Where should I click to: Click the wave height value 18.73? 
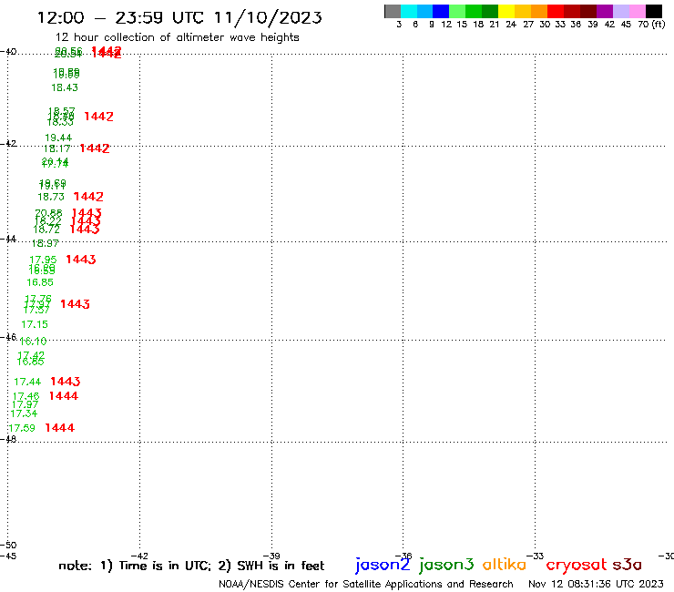click(x=51, y=197)
